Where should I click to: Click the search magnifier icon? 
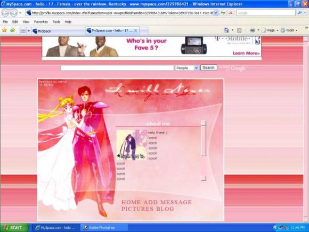click(x=300, y=13)
